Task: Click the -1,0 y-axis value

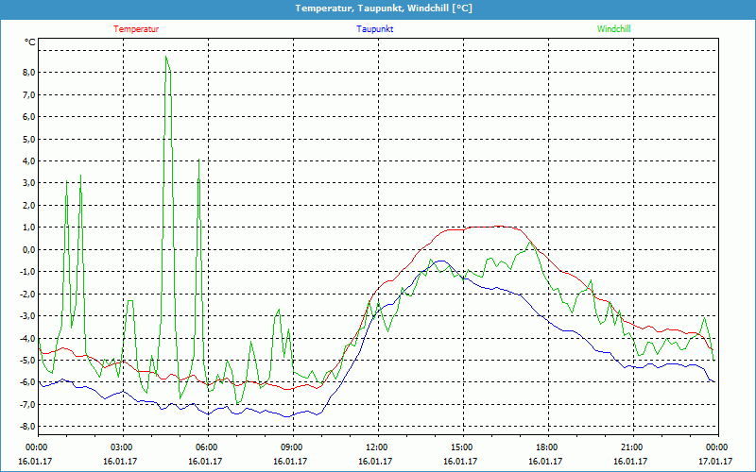Action: [x=27, y=272]
